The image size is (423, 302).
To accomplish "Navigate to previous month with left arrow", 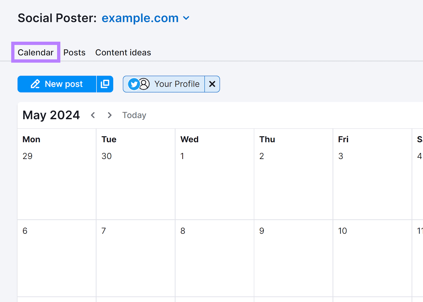I will pos(93,115).
